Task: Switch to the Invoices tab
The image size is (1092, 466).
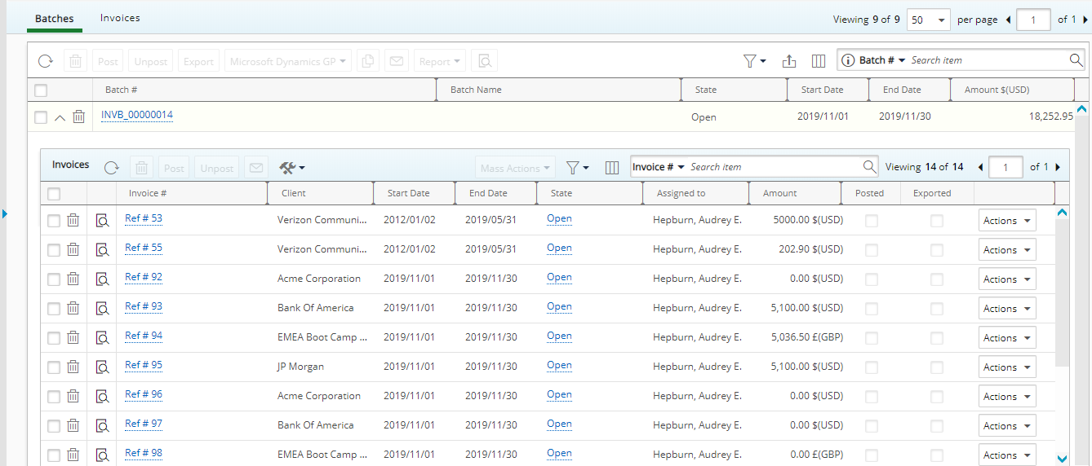Action: coord(120,18)
